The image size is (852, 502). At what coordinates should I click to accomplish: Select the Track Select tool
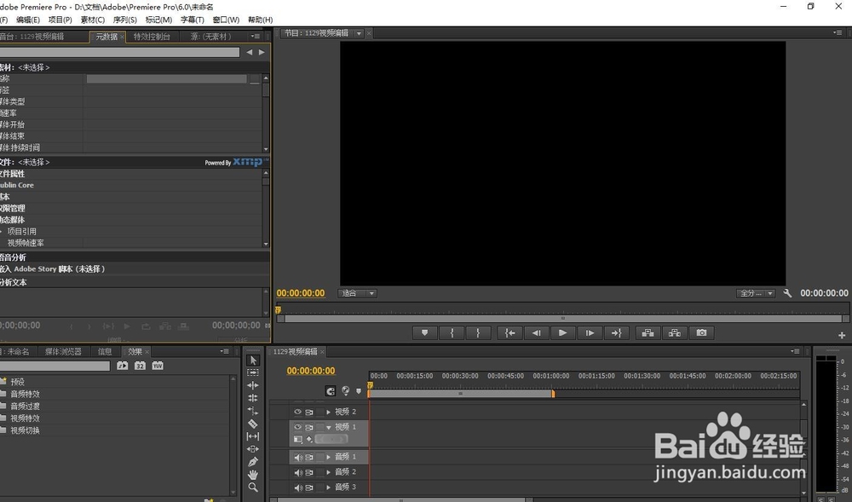[x=253, y=372]
